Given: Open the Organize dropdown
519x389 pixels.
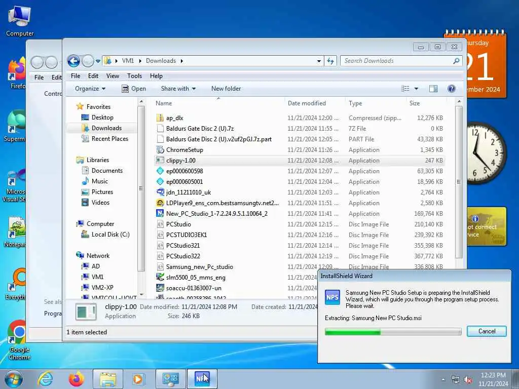Looking at the screenshot, I should [90, 89].
